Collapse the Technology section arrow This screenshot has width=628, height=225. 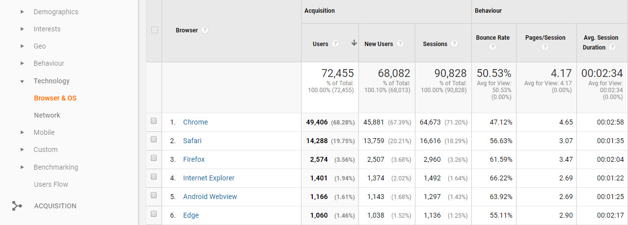[x=22, y=81]
